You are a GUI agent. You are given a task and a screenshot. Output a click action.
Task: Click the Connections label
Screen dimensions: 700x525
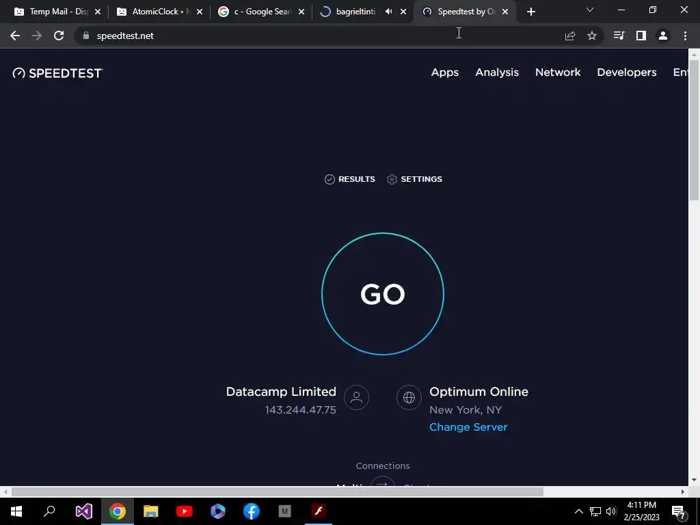(x=383, y=466)
